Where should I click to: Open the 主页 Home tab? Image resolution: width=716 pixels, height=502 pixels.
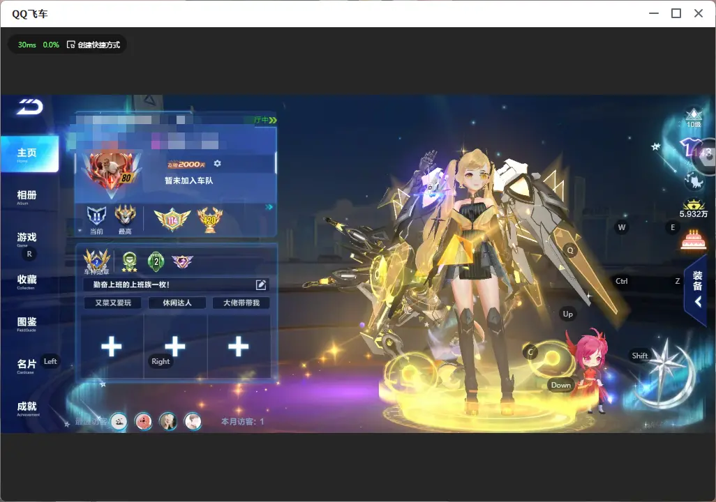29,154
